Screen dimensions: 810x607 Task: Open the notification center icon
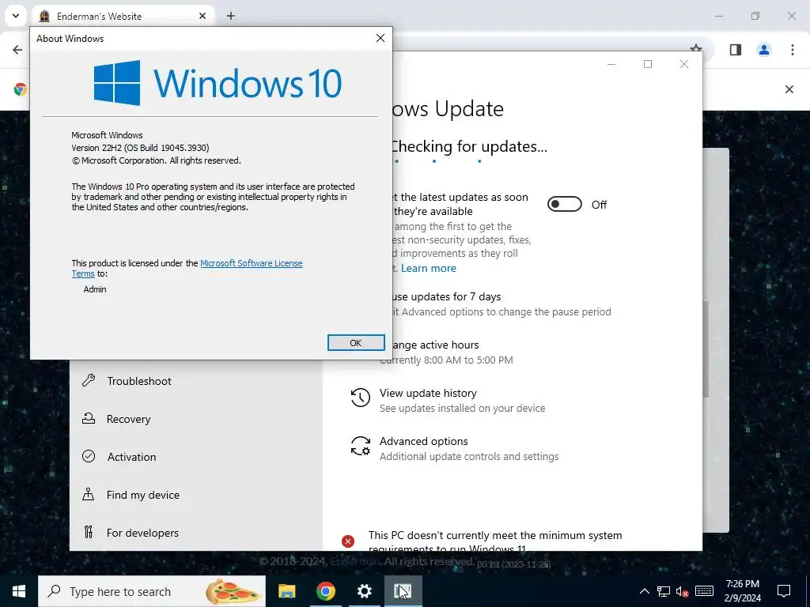point(784,591)
